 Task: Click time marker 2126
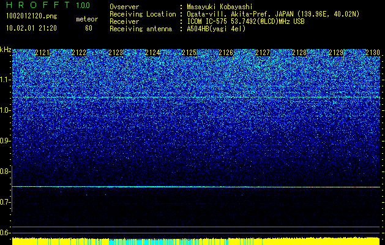(x=226, y=53)
